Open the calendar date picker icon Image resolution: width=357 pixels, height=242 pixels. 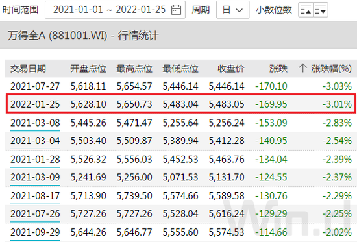coord(176,10)
